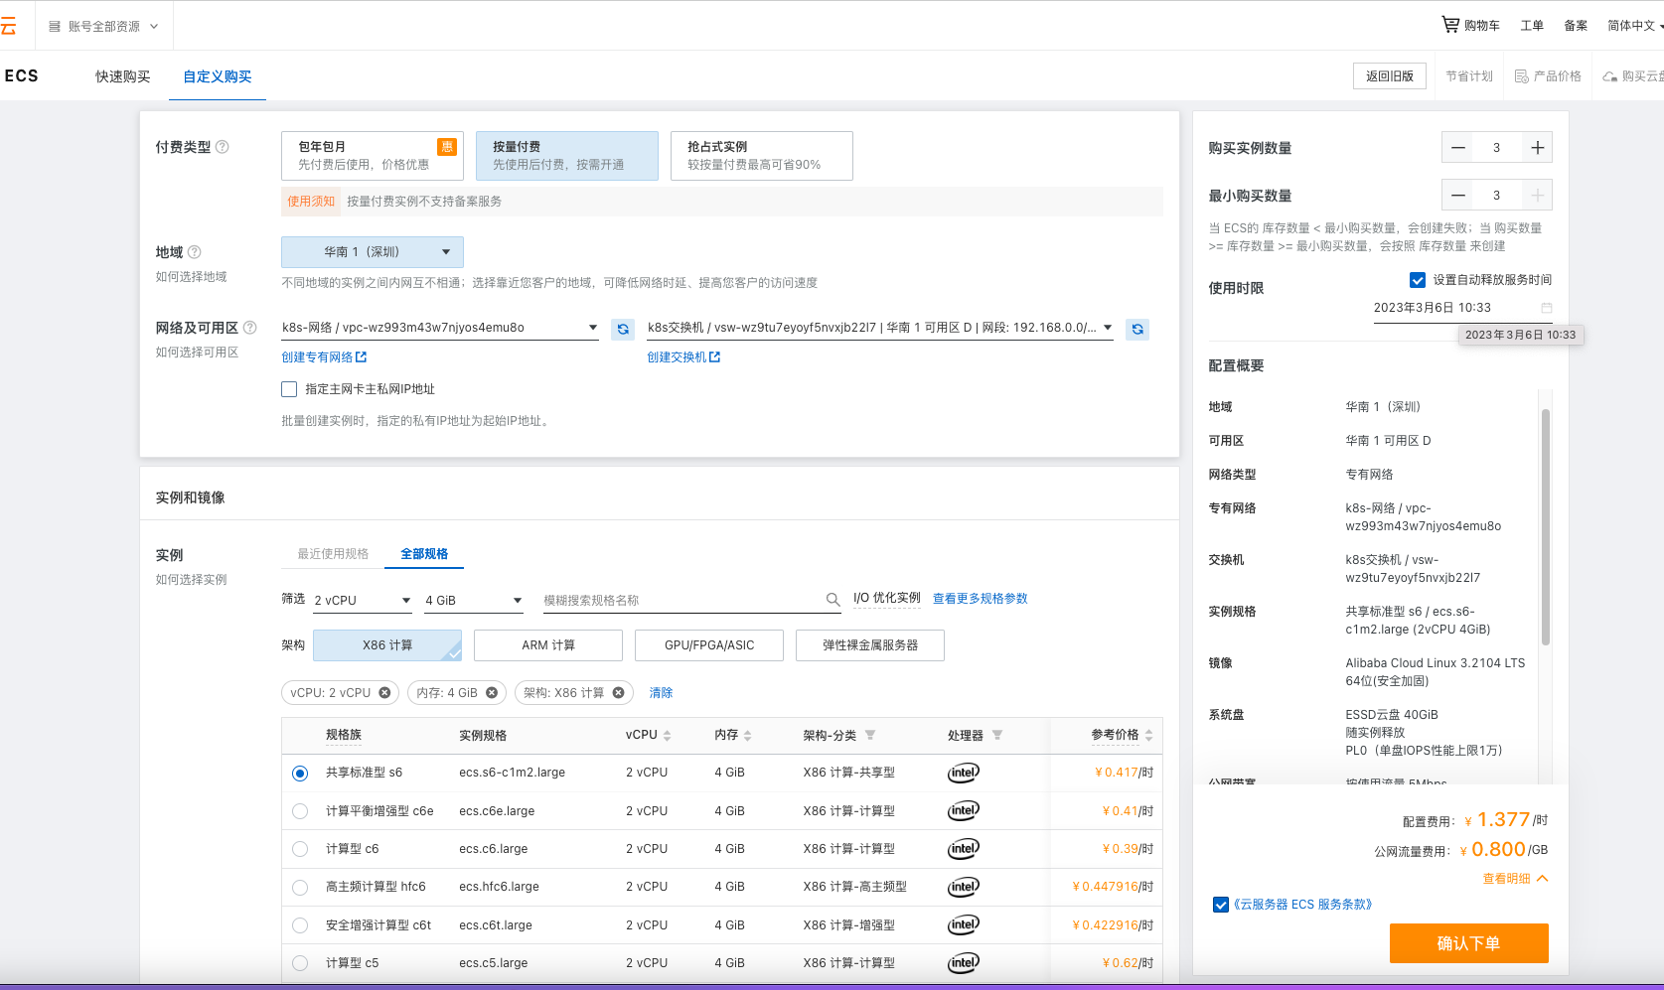Refresh the VPC network list
This screenshot has height=990, width=1664.
[x=623, y=329]
